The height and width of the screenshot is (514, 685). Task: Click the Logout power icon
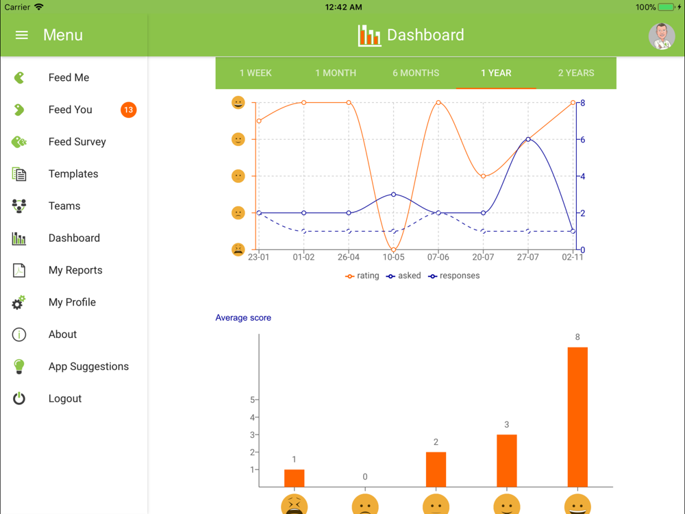pos(18,399)
